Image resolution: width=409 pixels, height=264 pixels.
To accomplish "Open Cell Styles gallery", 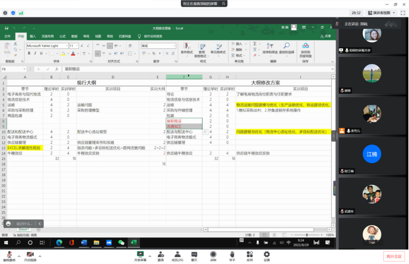I will coord(218,50).
